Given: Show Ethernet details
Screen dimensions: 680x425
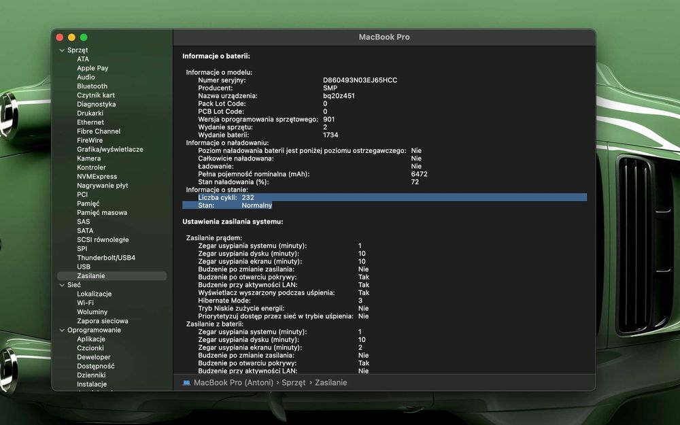Looking at the screenshot, I should click(90, 122).
